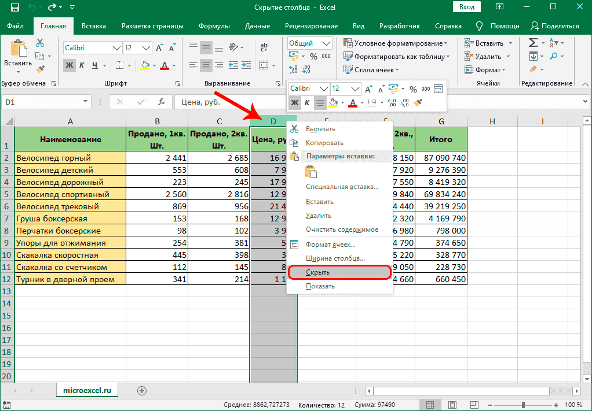Switch to the Формулы ribbon tab
This screenshot has height=411, width=592.
(214, 26)
